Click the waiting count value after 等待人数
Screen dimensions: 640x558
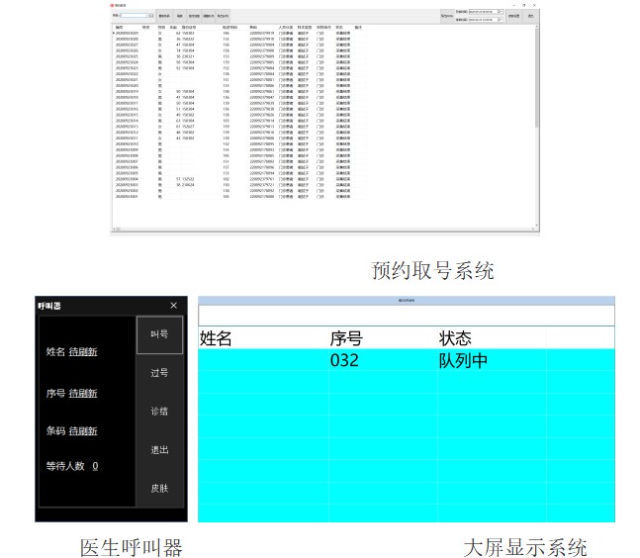tap(95, 465)
